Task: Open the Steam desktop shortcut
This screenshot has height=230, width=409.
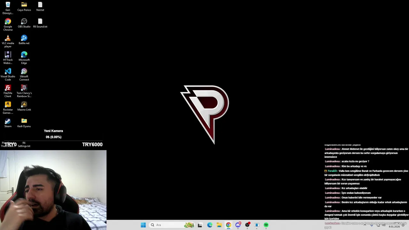Action: coord(8,123)
